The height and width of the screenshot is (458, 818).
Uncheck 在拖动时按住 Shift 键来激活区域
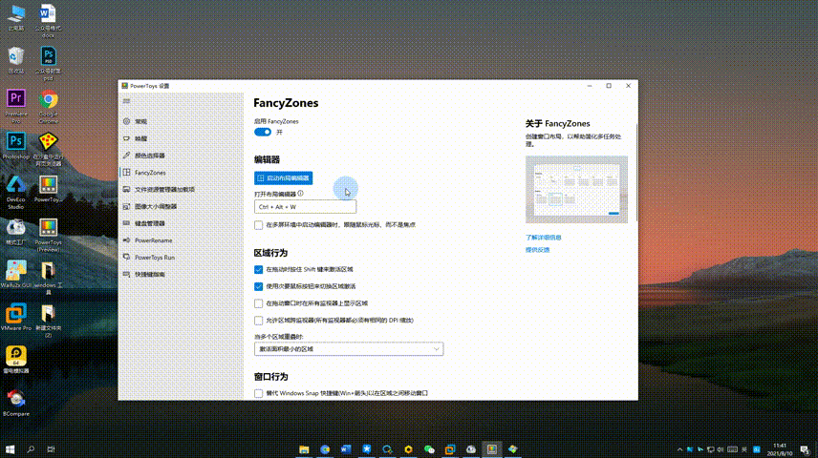[258, 269]
